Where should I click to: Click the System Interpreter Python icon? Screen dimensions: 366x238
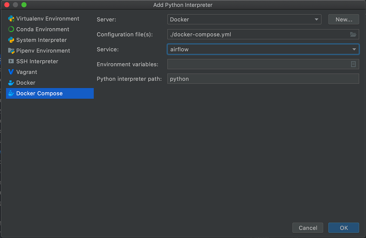pos(11,40)
